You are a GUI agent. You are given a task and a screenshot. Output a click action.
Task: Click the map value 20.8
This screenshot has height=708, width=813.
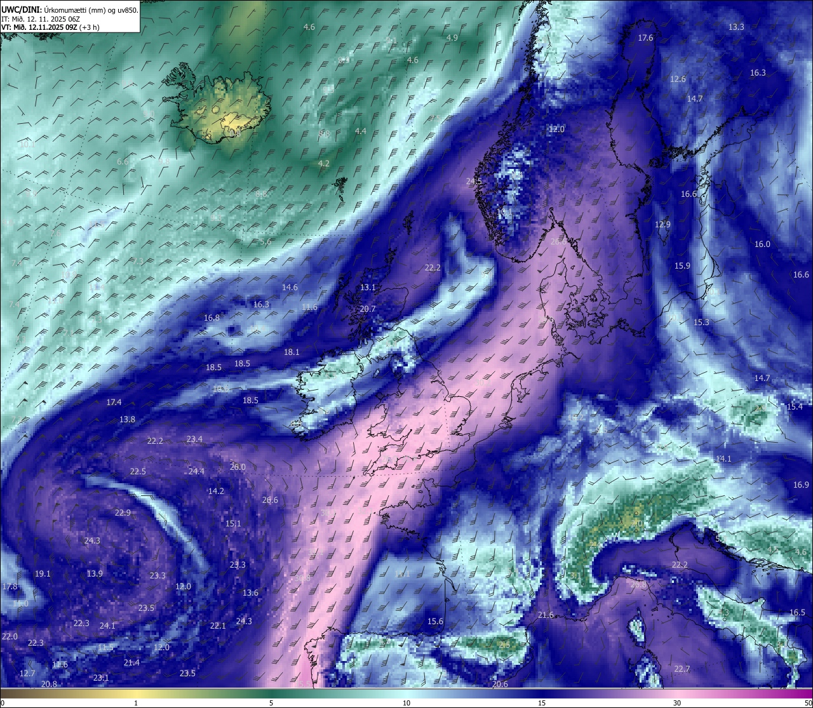point(49,684)
